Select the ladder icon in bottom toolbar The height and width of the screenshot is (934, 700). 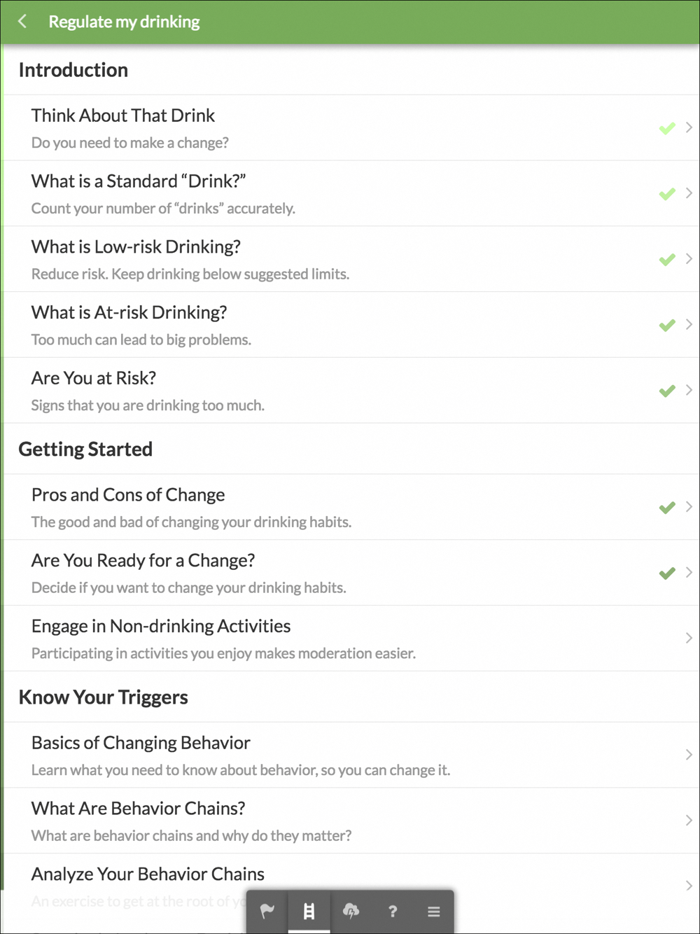[x=309, y=911]
